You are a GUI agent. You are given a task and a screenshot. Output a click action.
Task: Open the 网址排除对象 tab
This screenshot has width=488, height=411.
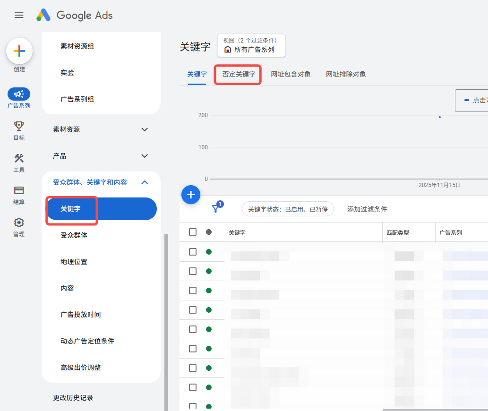(x=345, y=74)
